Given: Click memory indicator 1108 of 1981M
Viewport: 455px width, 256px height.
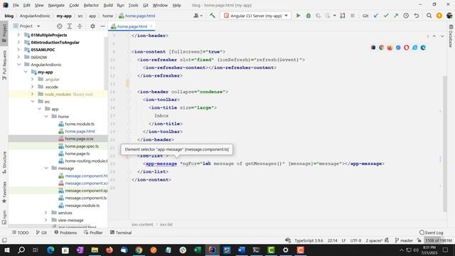Looking at the screenshot, I should click(439, 240).
